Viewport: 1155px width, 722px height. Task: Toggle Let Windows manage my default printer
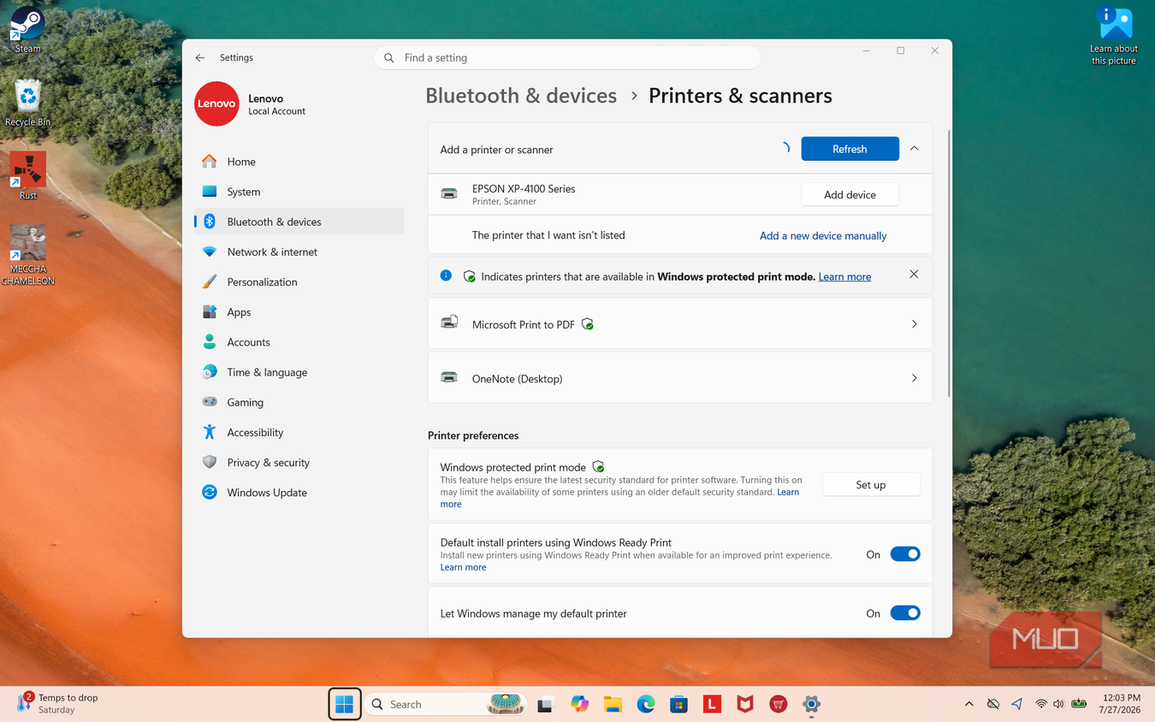coord(905,613)
